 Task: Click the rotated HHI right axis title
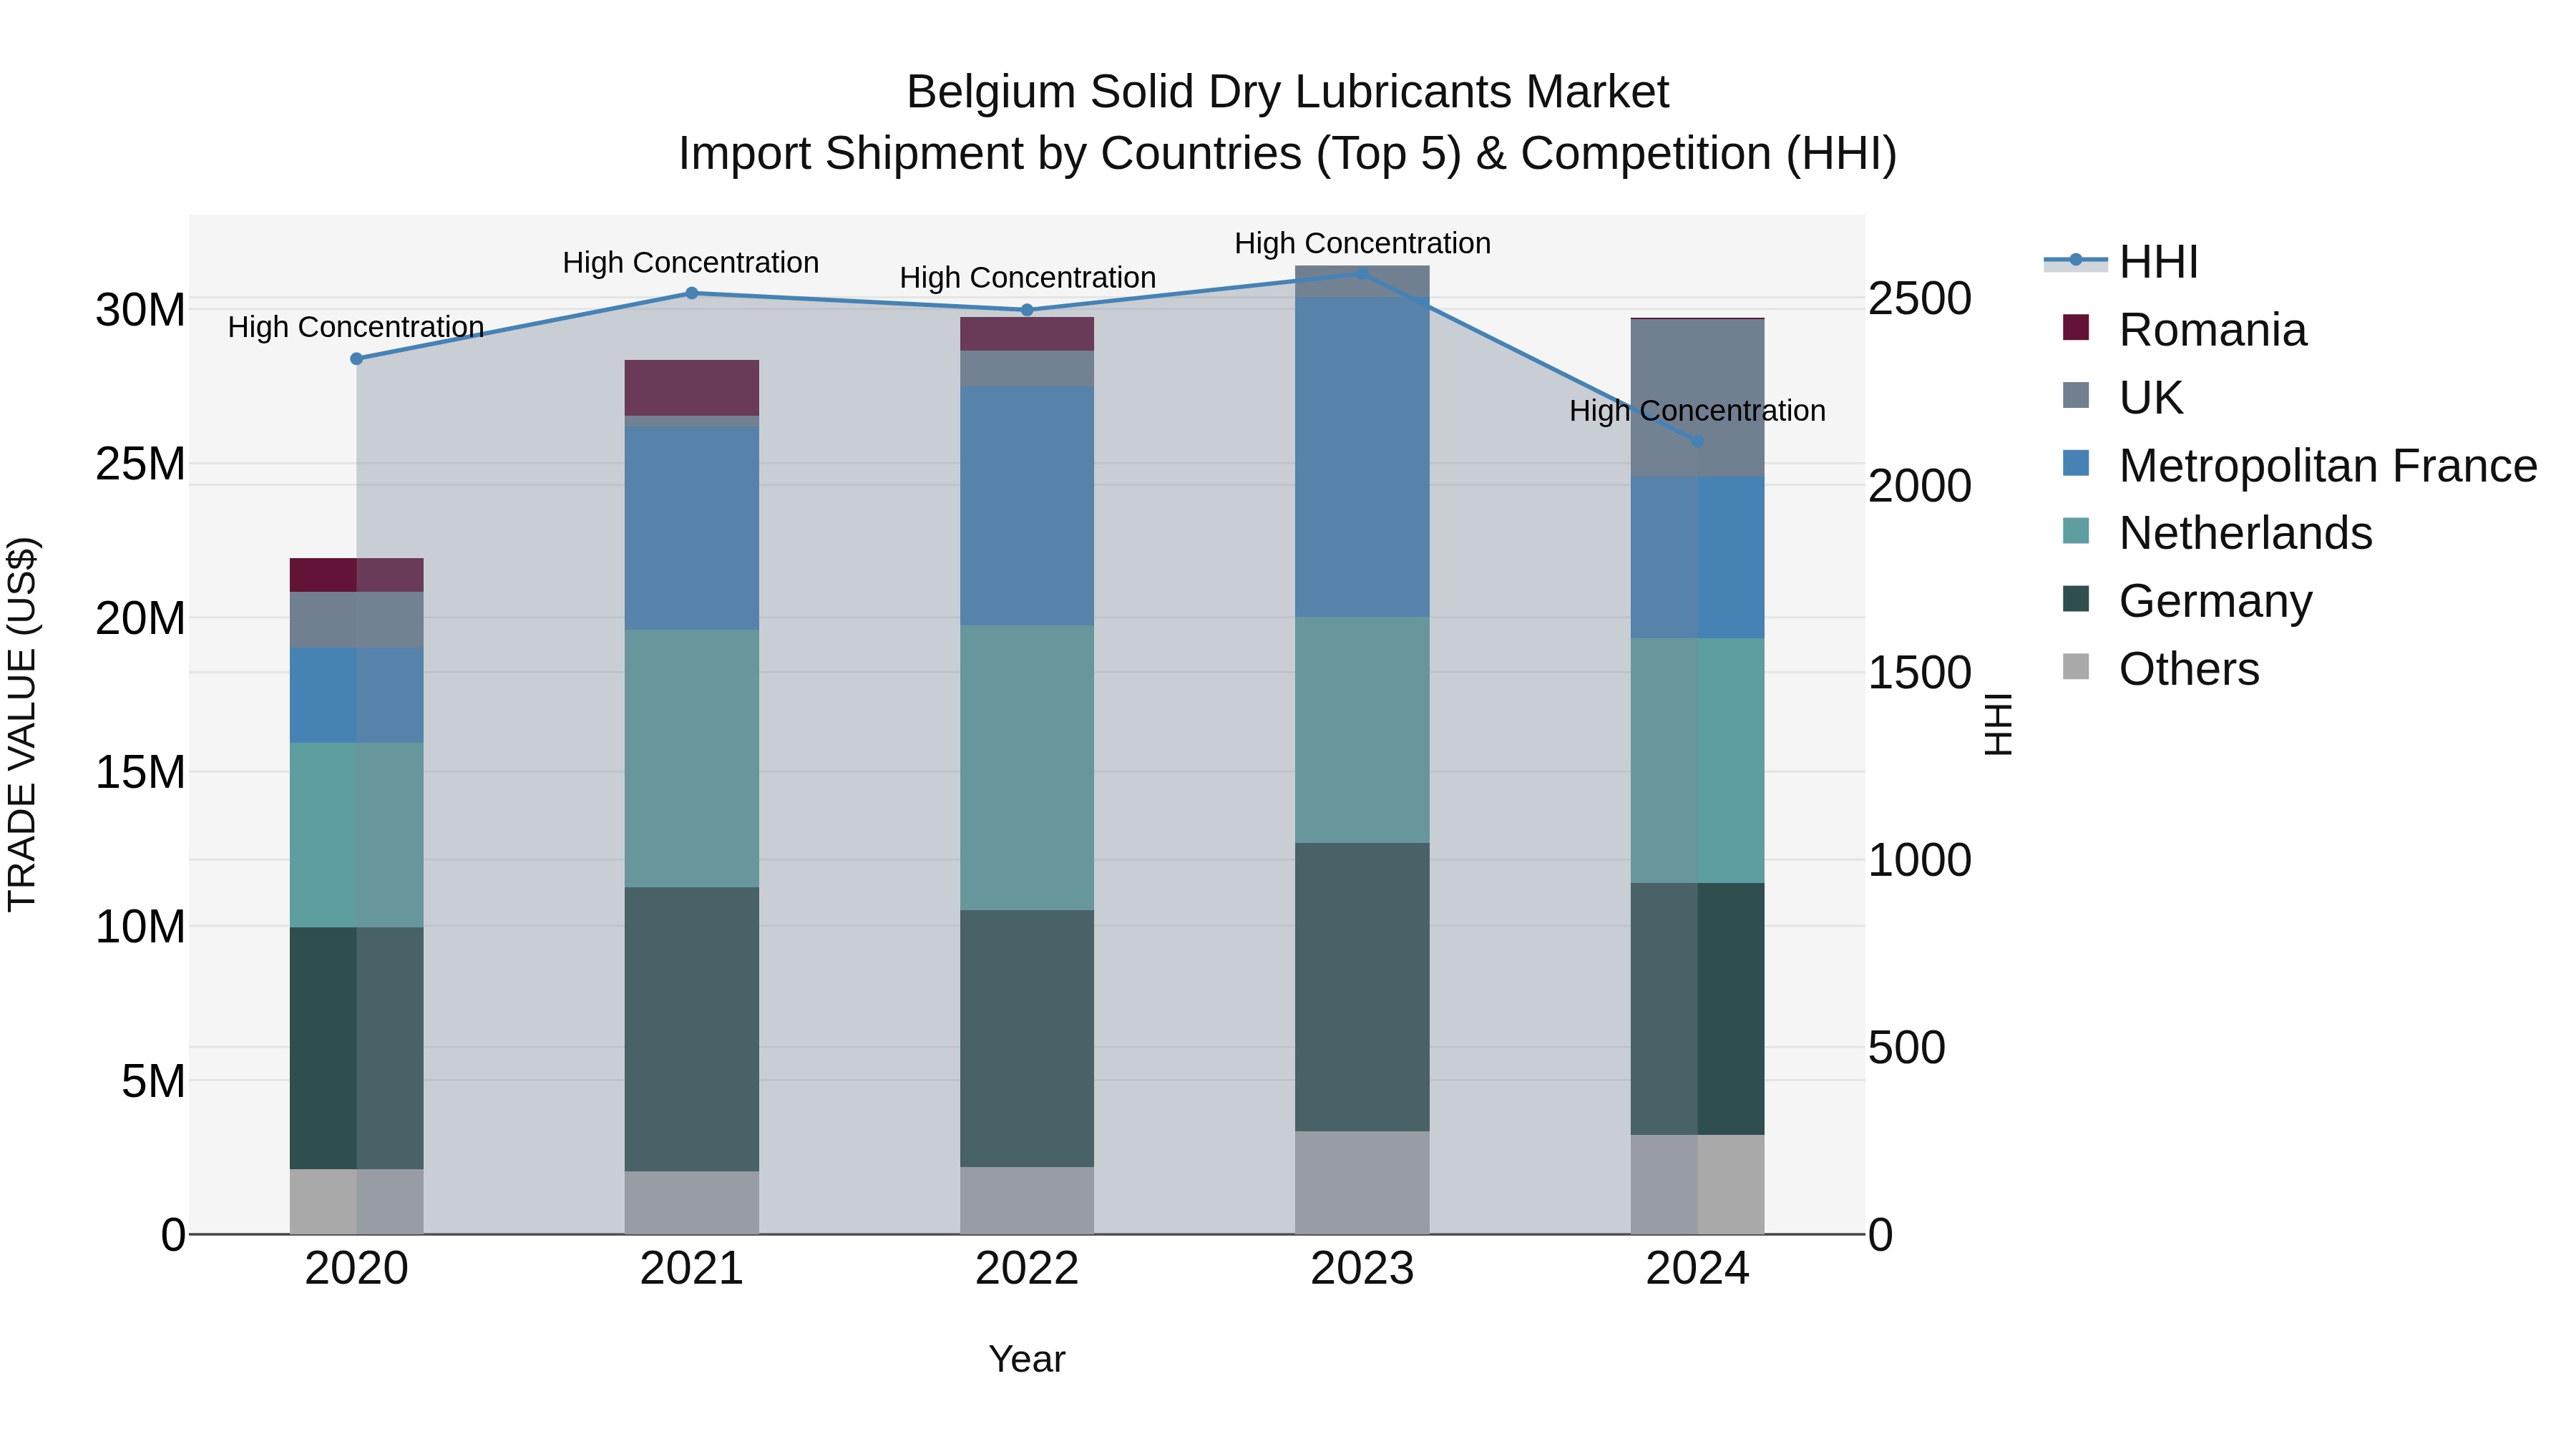point(1998,725)
